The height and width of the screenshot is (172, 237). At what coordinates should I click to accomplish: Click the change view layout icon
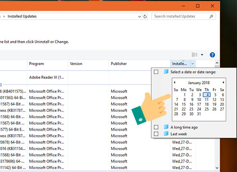coord(194,55)
